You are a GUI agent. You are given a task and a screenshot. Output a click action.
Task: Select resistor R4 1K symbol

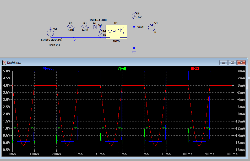pyautogui.click(x=100, y=33)
